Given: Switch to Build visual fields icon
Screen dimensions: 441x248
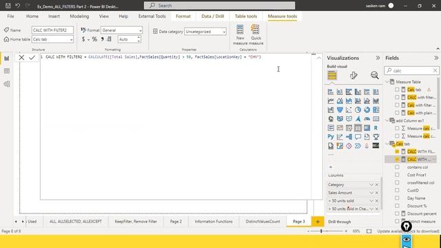Looking at the screenshot, I should [x=332, y=75].
